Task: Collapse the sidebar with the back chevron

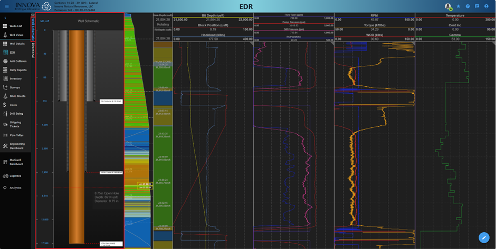Action: point(5,18)
